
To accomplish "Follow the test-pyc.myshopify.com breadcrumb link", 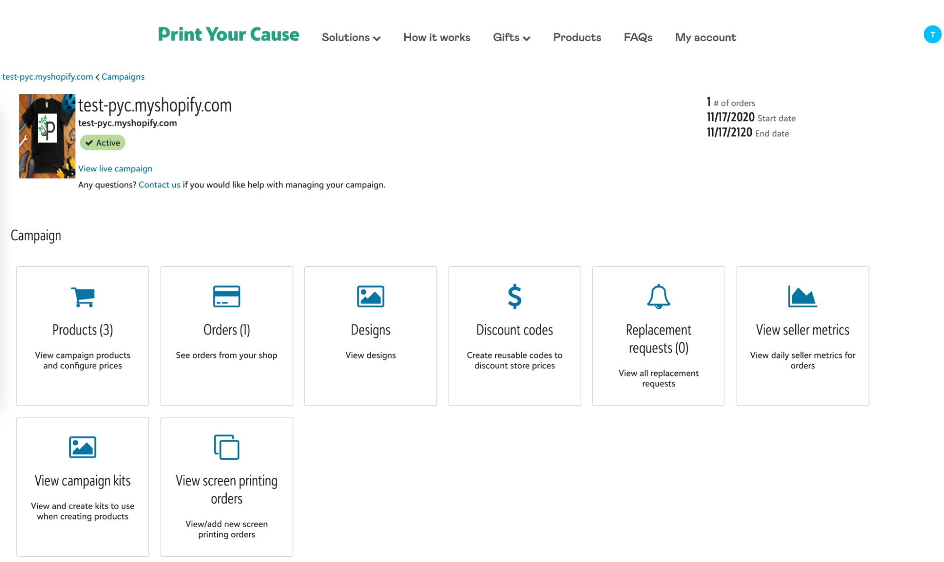I will click(x=48, y=77).
